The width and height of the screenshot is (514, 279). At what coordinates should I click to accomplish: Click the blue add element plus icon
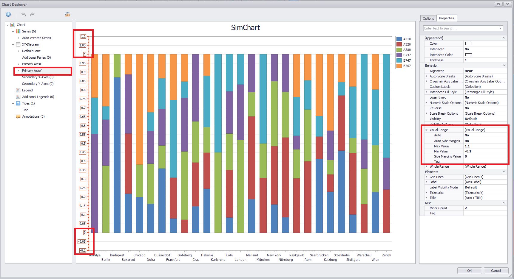[8, 14]
